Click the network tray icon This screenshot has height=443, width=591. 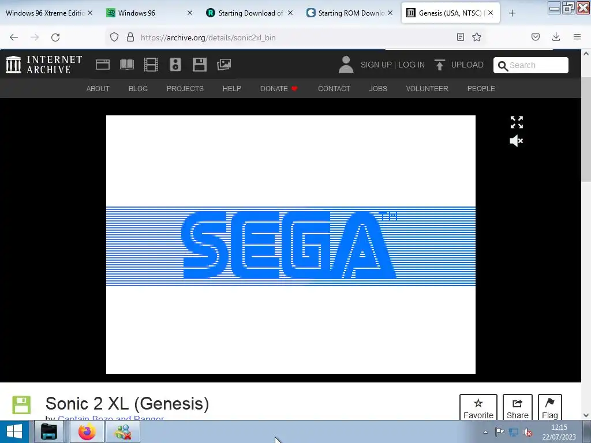click(513, 433)
